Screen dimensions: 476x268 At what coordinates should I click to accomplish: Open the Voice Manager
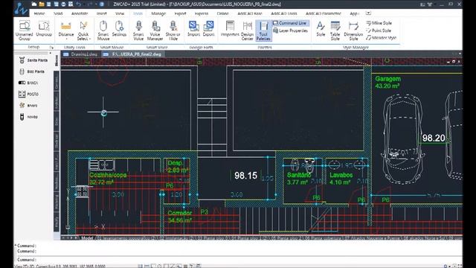(x=155, y=31)
